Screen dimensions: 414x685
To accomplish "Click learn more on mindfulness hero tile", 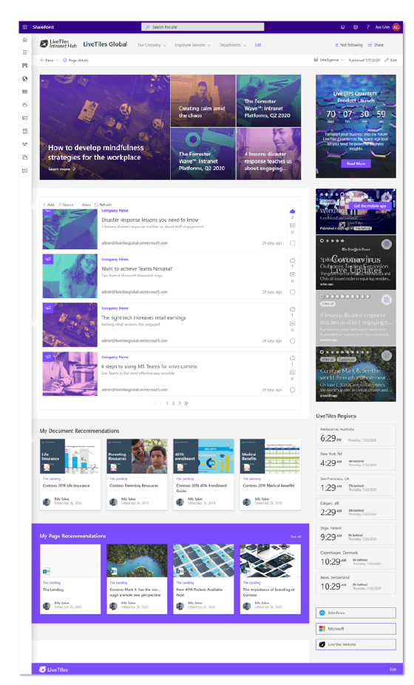I will click(61, 169).
